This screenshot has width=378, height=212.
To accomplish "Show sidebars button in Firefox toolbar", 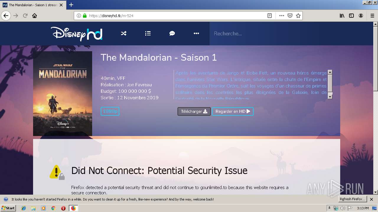I will (x=351, y=16).
